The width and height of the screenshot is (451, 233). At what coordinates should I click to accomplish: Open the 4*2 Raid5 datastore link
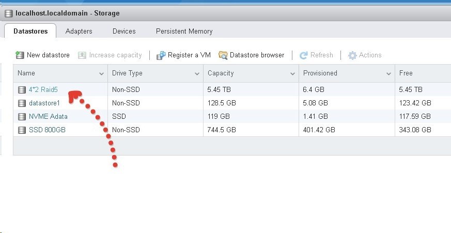pyautogui.click(x=43, y=89)
